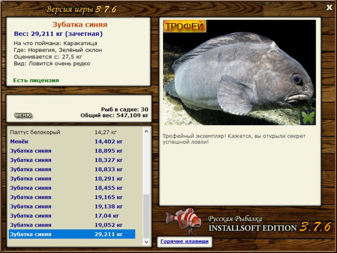Open the Горячие клавиши link
The image size is (337, 253).
(185, 241)
